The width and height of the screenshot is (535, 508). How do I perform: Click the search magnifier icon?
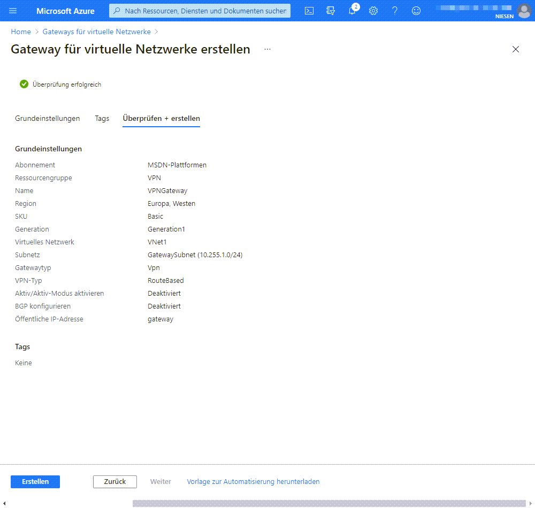[117, 11]
